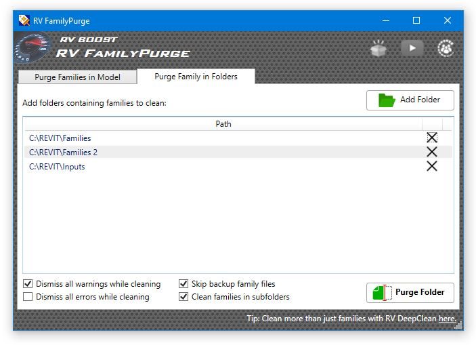Remove the C:\REVIT\Inputs folder entry

432,166
